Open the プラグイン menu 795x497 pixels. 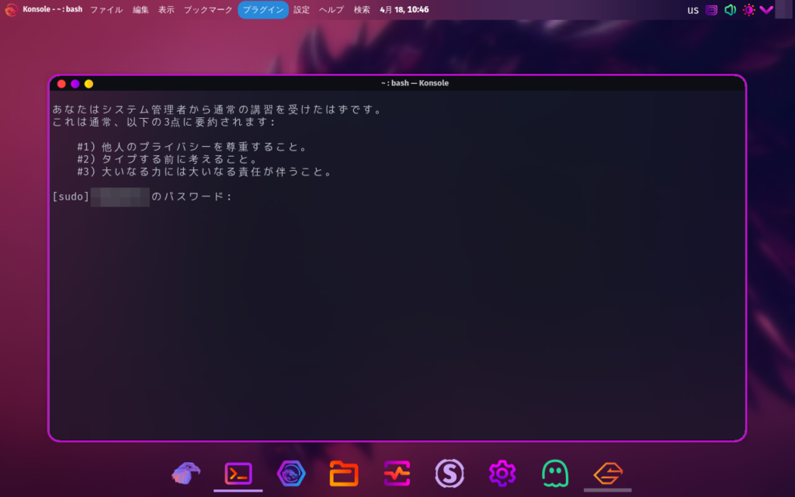[x=262, y=10]
